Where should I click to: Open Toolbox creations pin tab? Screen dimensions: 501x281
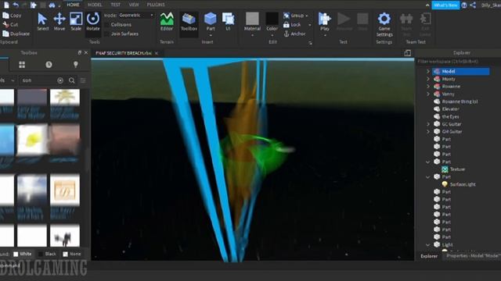coord(76,65)
